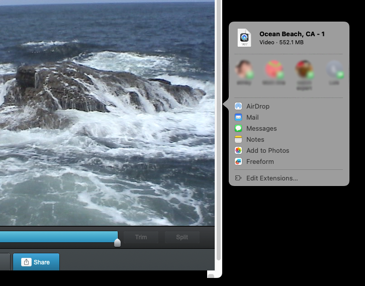
Task: Click the timeline playhead handle
Action: (118, 242)
